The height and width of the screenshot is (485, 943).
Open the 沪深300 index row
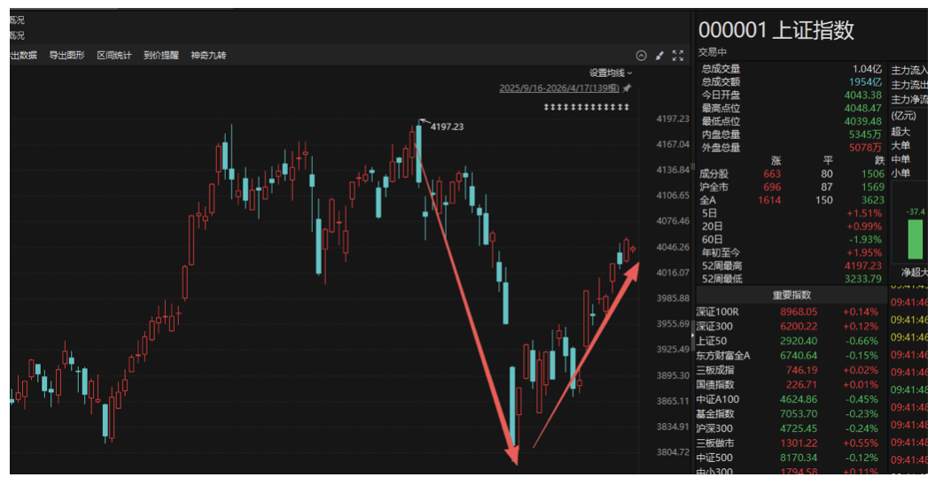(716, 428)
